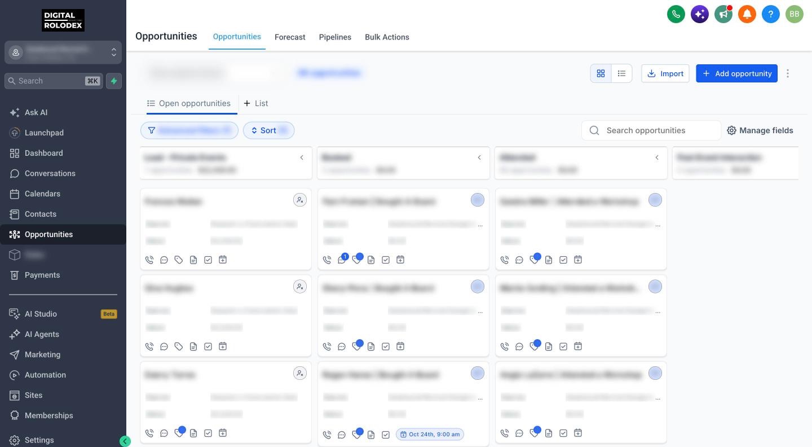This screenshot has height=447, width=812.
Task: Switch to the Pipelines tab
Action: click(335, 37)
